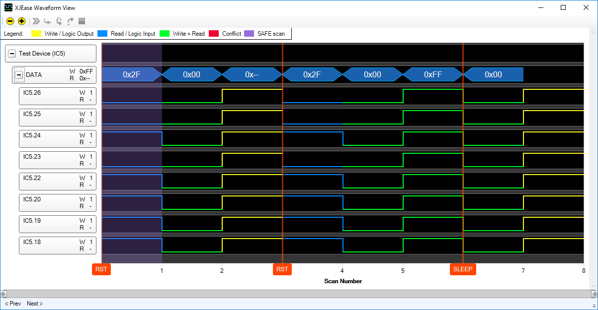
Task: Click the red Conflict legend swatch
Action: pyautogui.click(x=214, y=34)
